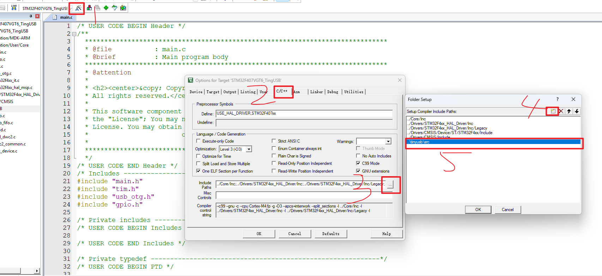Close the Project panel with red X
602x276 pixels.
tap(37, 16)
